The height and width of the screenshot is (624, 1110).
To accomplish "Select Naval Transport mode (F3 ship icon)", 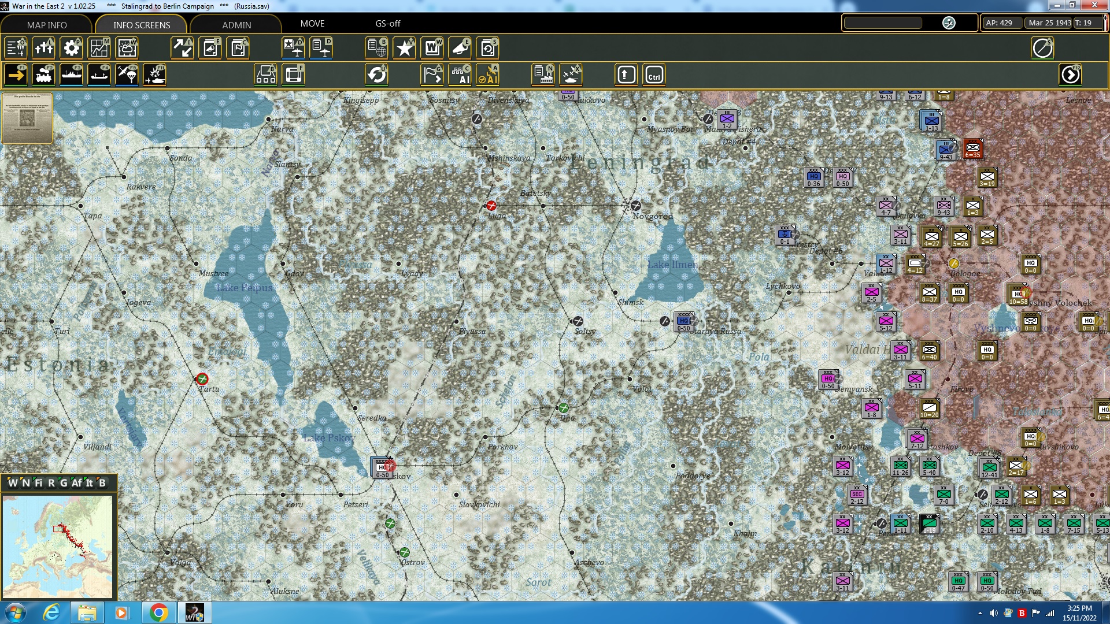I will [71, 75].
